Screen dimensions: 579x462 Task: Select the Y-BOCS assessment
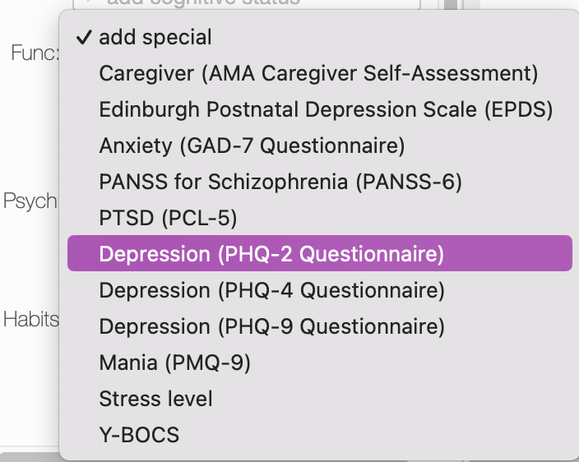139,435
